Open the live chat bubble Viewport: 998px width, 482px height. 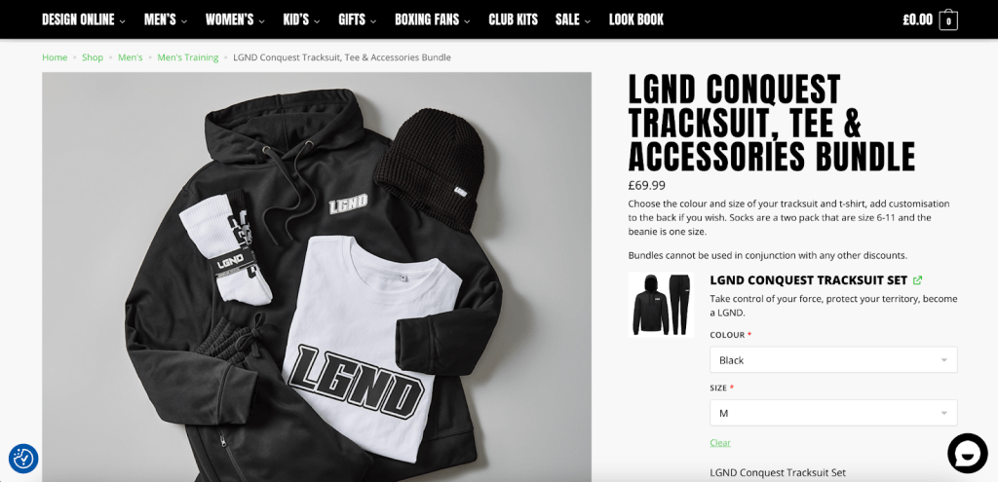(967, 453)
